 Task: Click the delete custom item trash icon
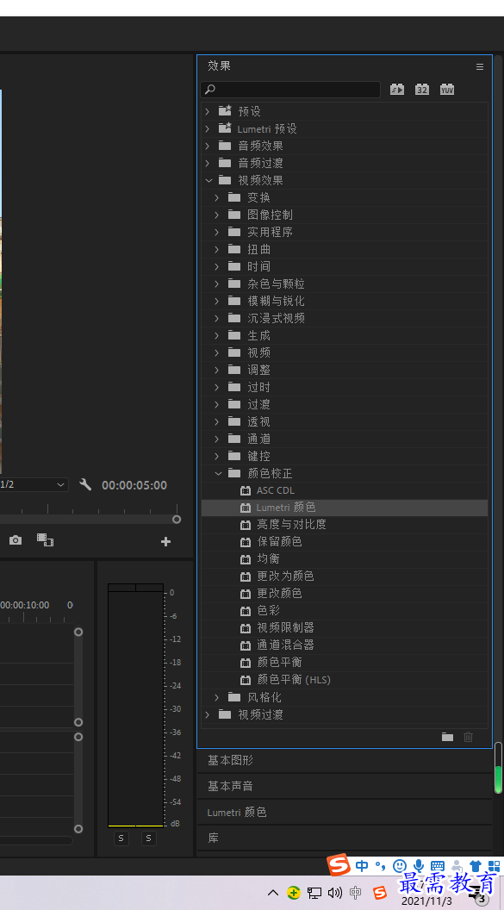click(468, 737)
